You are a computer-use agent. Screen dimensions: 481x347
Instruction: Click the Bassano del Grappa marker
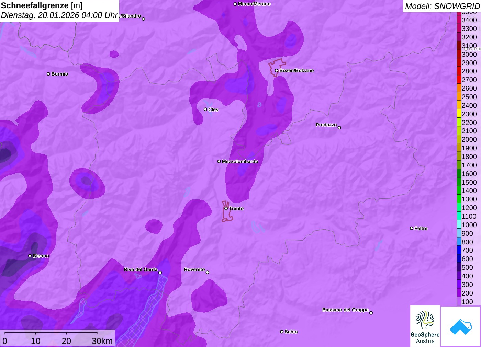click(x=371, y=313)
